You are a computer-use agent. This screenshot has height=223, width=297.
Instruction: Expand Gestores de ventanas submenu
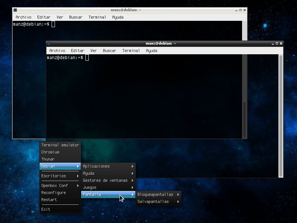(x=108, y=180)
